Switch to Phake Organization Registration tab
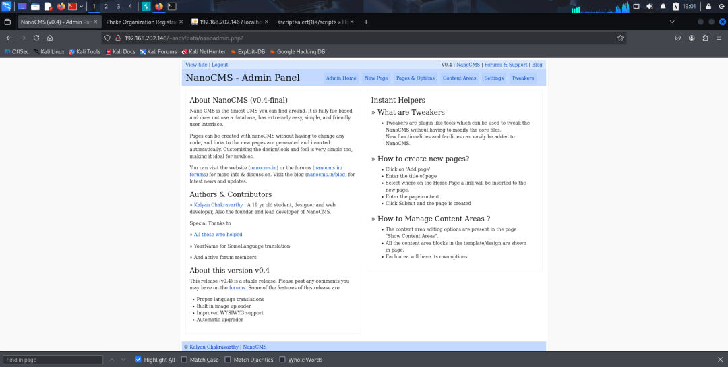The height and width of the screenshot is (367, 728). [x=142, y=22]
